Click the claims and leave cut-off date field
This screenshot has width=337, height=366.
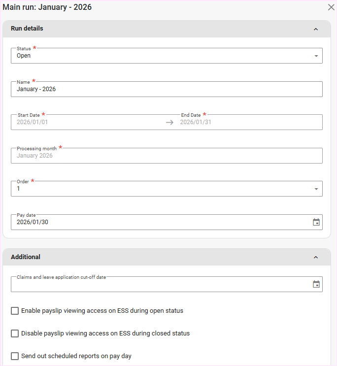click(158, 284)
